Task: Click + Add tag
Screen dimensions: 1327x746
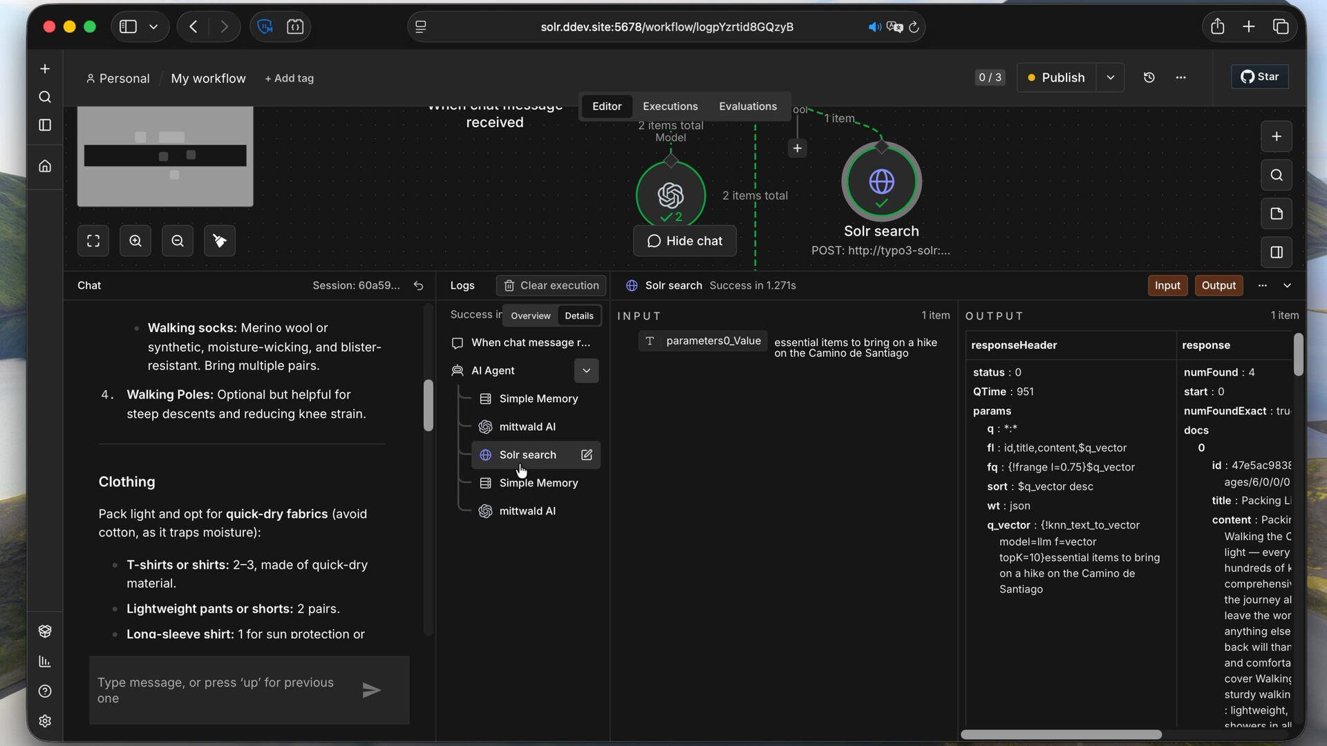Action: (289, 79)
